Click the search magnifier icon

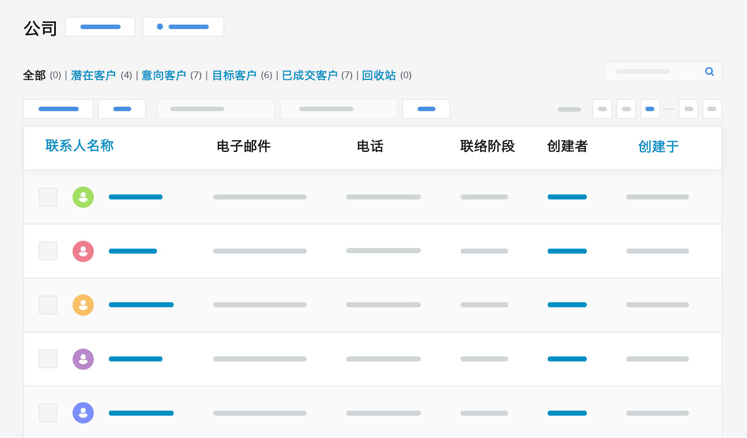pos(710,72)
